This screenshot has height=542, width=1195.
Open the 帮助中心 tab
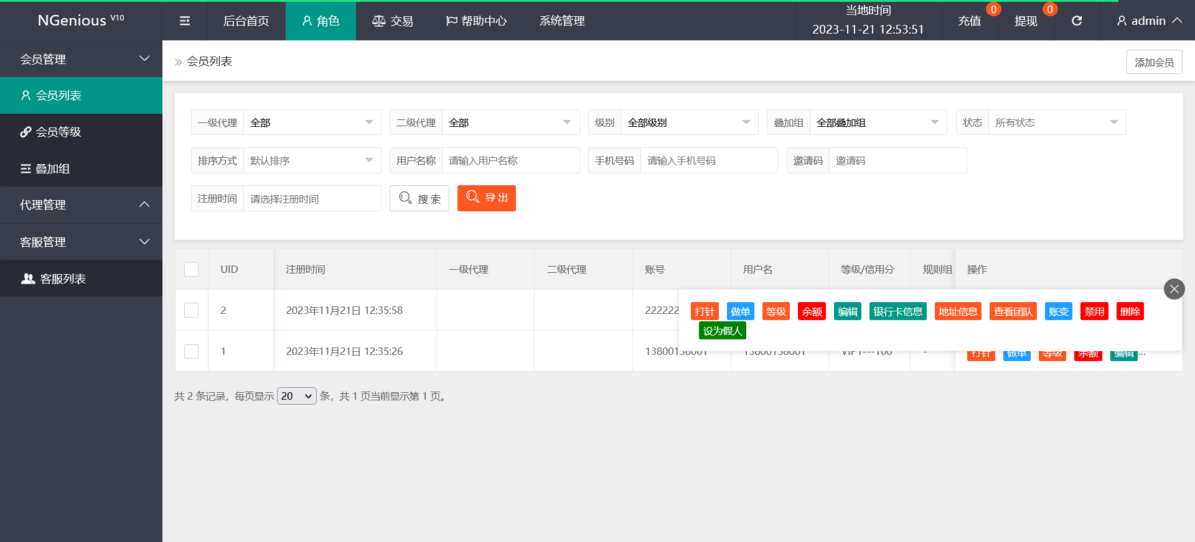(476, 21)
